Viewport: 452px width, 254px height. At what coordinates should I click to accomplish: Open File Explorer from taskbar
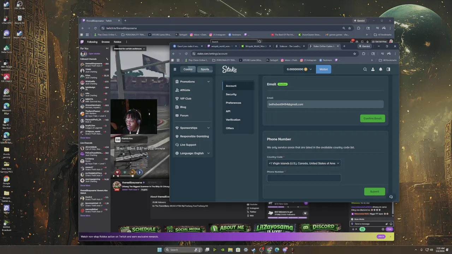230,250
